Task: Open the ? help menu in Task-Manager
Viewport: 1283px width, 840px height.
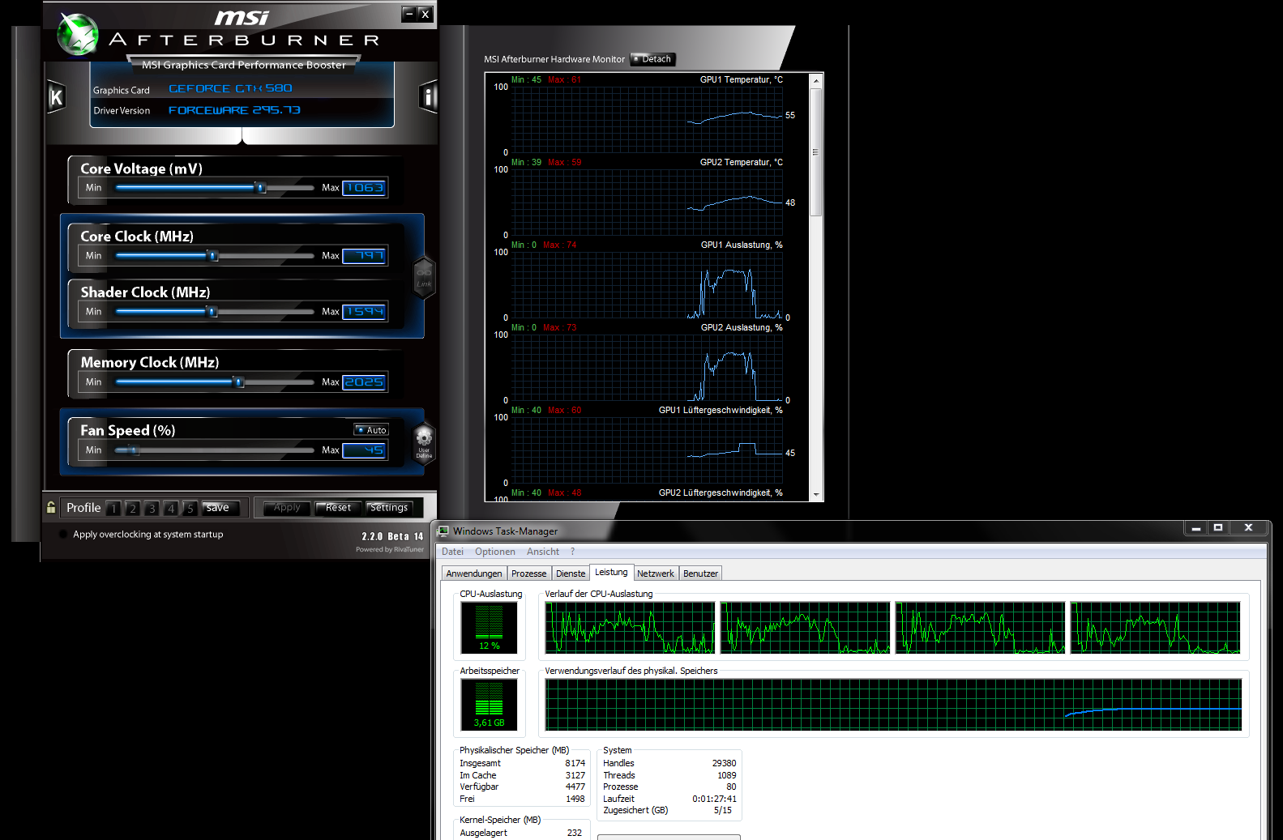Action: click(572, 552)
